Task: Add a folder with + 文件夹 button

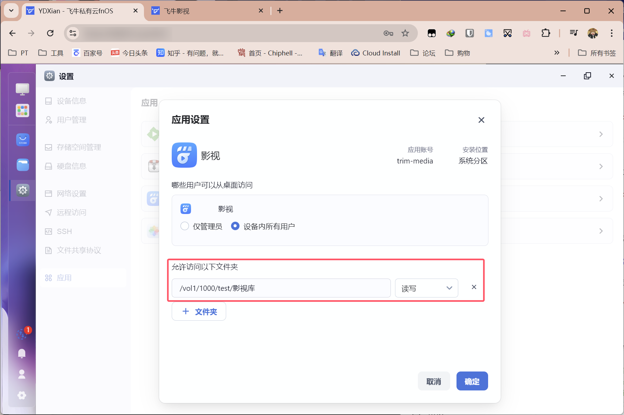Action: point(199,312)
